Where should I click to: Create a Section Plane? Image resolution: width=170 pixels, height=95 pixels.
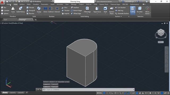pyautogui.click(x=112, y=11)
